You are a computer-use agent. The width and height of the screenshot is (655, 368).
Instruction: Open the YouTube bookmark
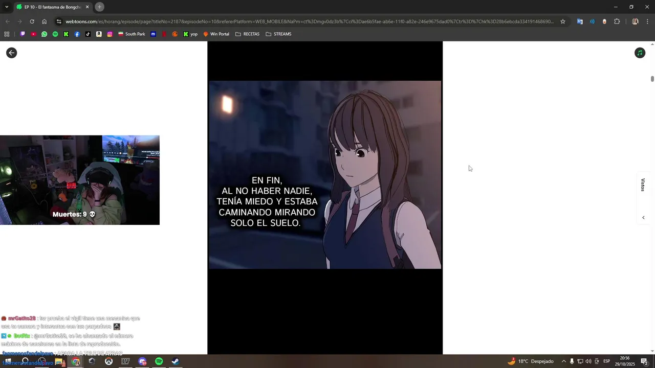coord(33,34)
